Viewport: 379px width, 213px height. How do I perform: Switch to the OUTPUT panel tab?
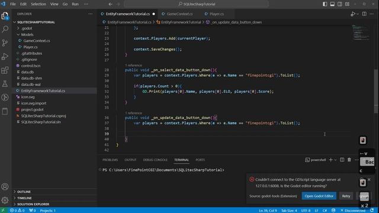130,160
